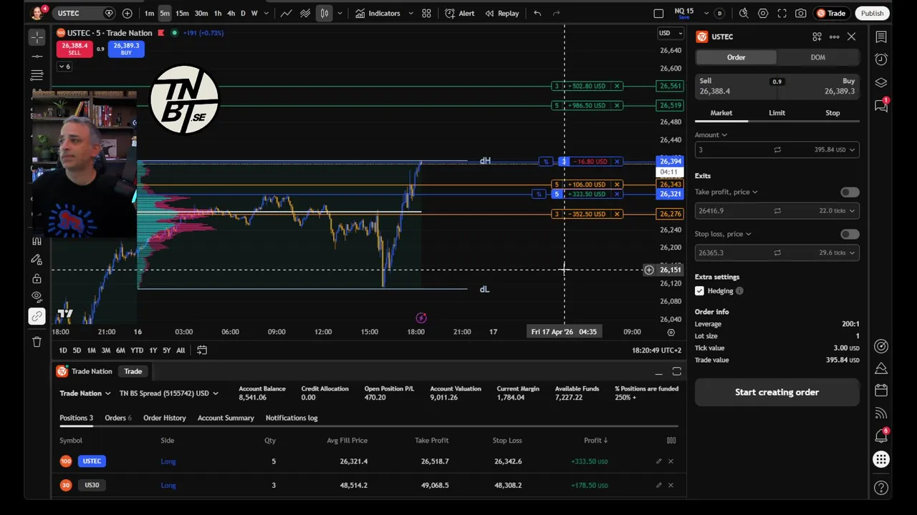Image resolution: width=917 pixels, height=515 pixels.
Task: Open the Trade Nation broker dropdown
Action: [x=85, y=393]
